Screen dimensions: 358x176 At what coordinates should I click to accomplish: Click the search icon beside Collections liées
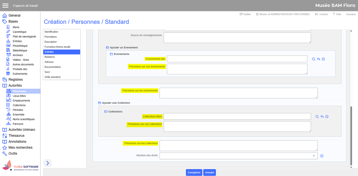pos(317,117)
